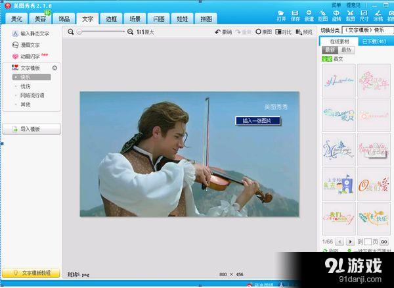Pick the 我们 red text template

[339, 218]
